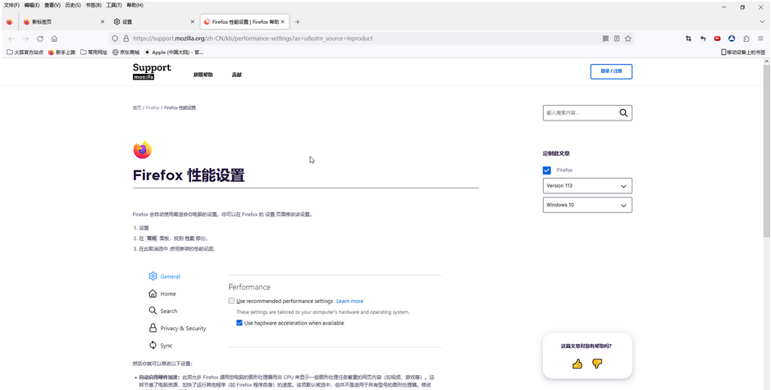Click the home icon in toolbar
The height and width of the screenshot is (390, 771).
click(x=54, y=39)
